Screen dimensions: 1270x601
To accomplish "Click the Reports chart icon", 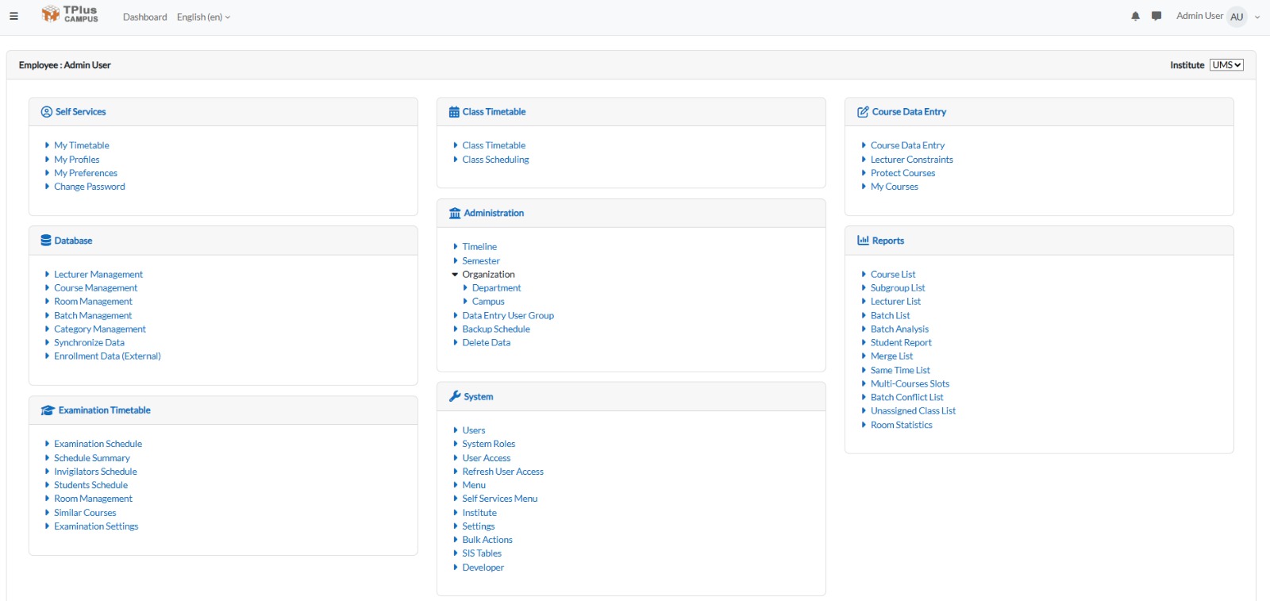I will [863, 241].
